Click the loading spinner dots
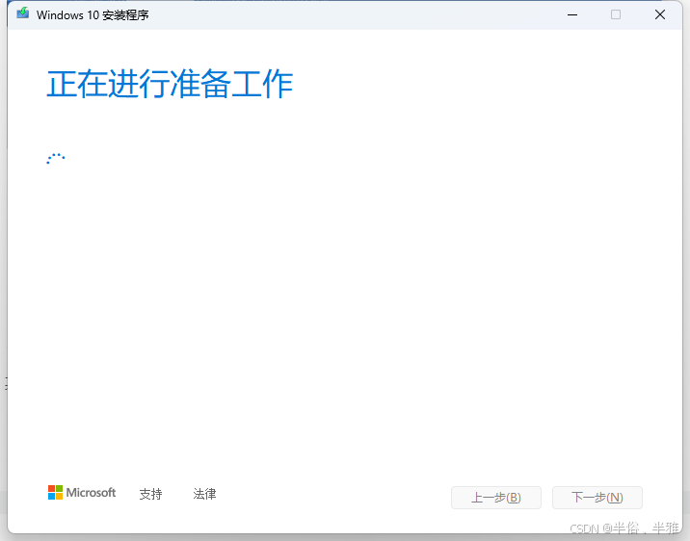690x541 pixels. click(x=56, y=159)
